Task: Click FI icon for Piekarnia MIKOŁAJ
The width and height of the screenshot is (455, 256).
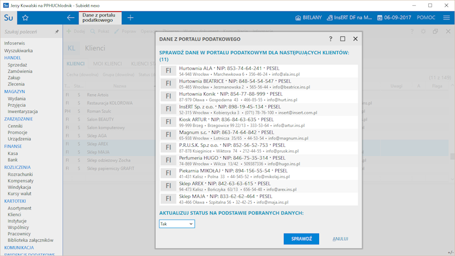Action: tap(168, 173)
